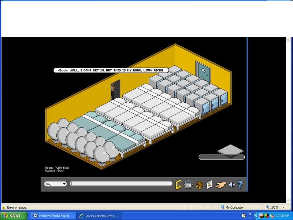Click the gray tile above the bar
Screen dimensions: 293x220
(x=230, y=150)
